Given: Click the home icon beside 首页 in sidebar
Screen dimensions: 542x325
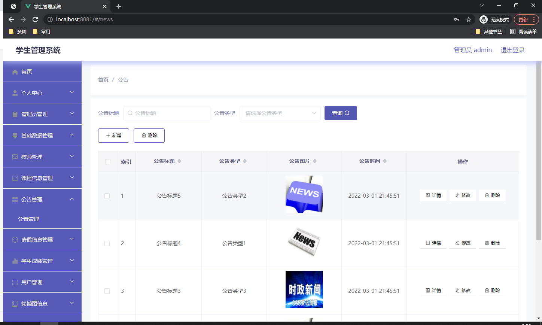Looking at the screenshot, I should coord(15,72).
